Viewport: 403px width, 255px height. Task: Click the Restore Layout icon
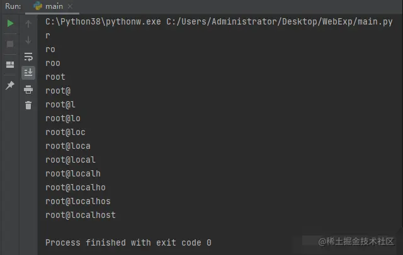[9, 64]
